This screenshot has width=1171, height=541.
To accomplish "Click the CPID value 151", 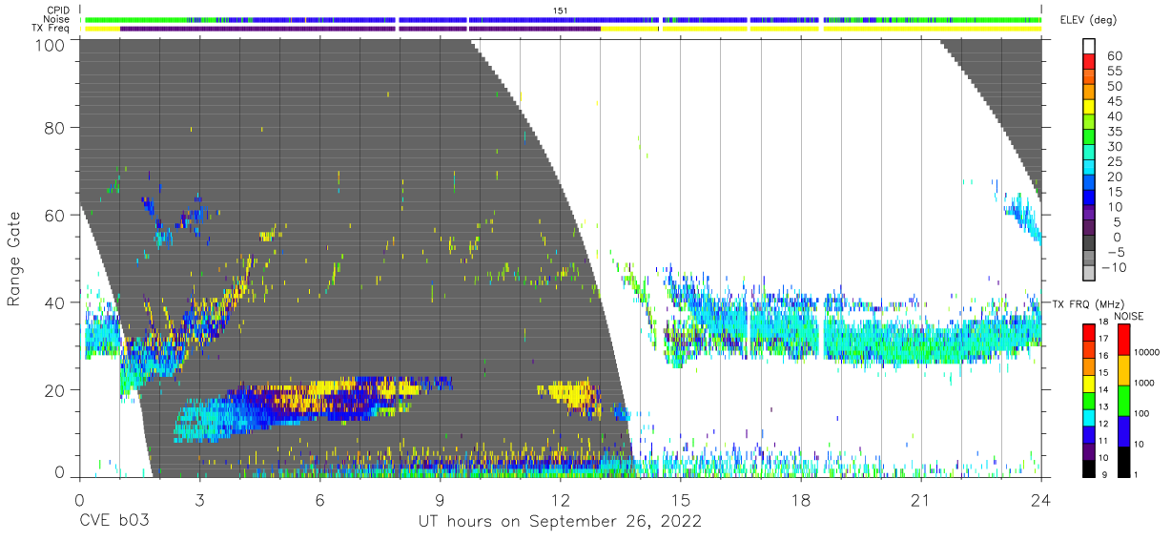I will point(561,10).
